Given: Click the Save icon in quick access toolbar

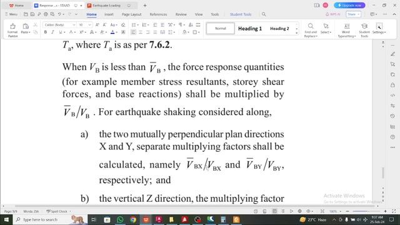Looking at the screenshot, I should 32,14.
